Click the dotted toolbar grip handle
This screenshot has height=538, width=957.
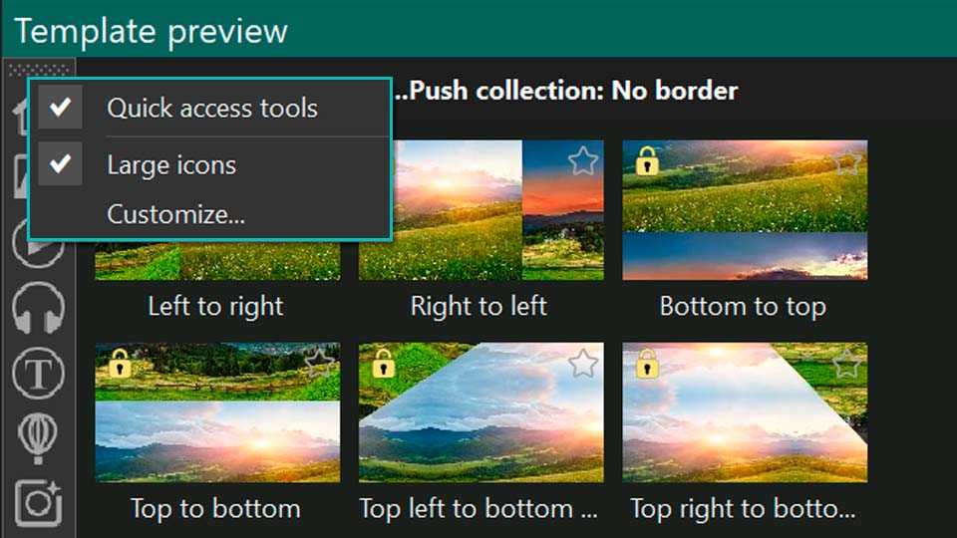(x=39, y=70)
